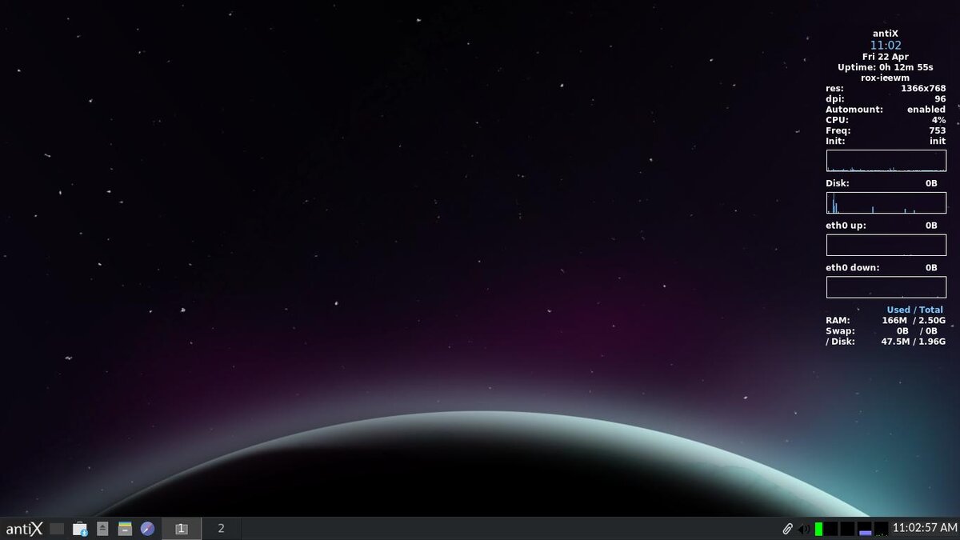Open the file manager with download arrow icon
The height and width of the screenshot is (540, 960).
coord(80,529)
